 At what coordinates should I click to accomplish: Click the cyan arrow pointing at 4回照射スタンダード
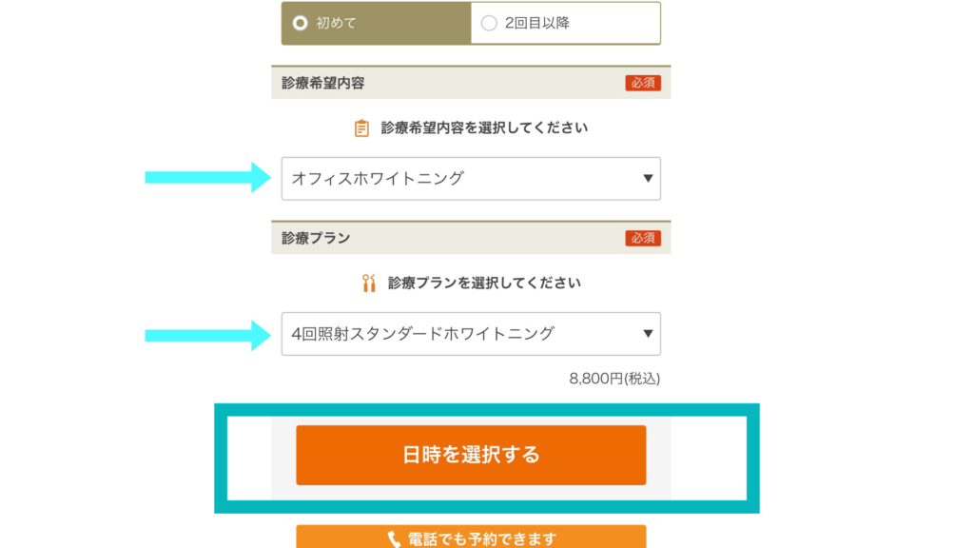pyautogui.click(x=207, y=336)
